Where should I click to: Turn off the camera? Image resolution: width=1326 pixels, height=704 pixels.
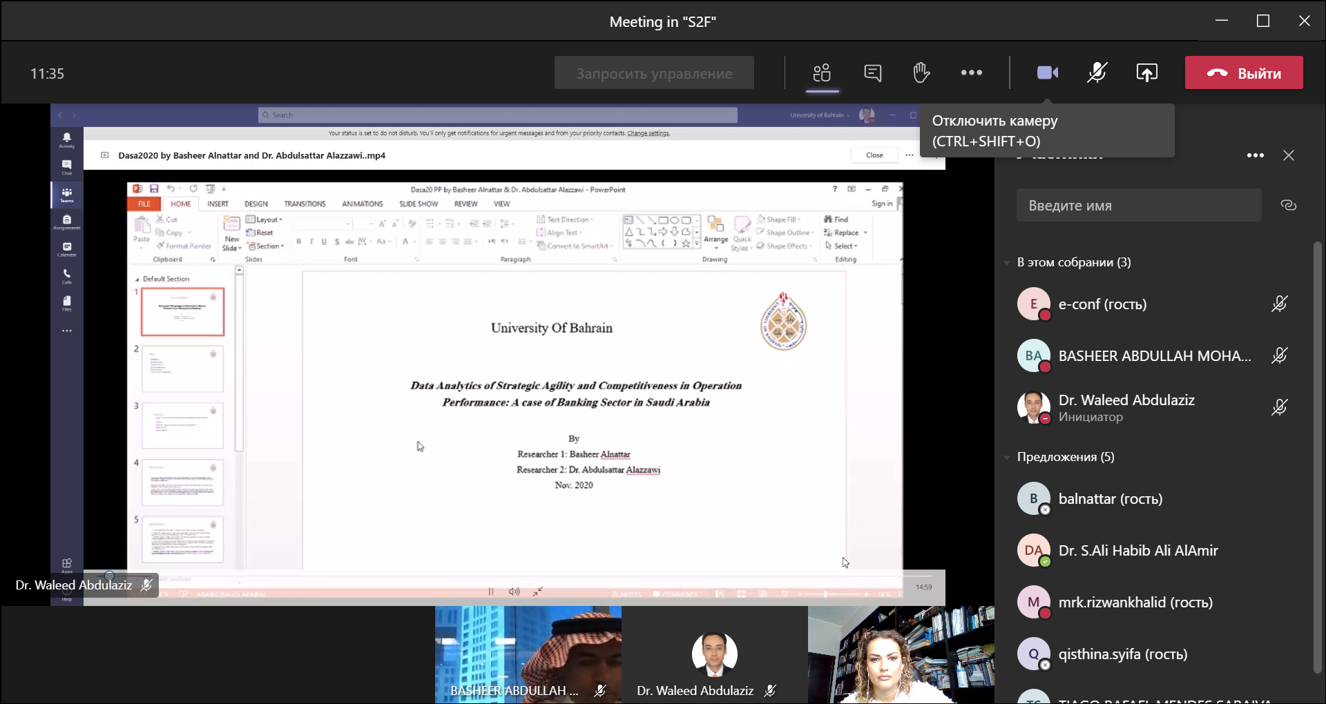pos(1048,72)
